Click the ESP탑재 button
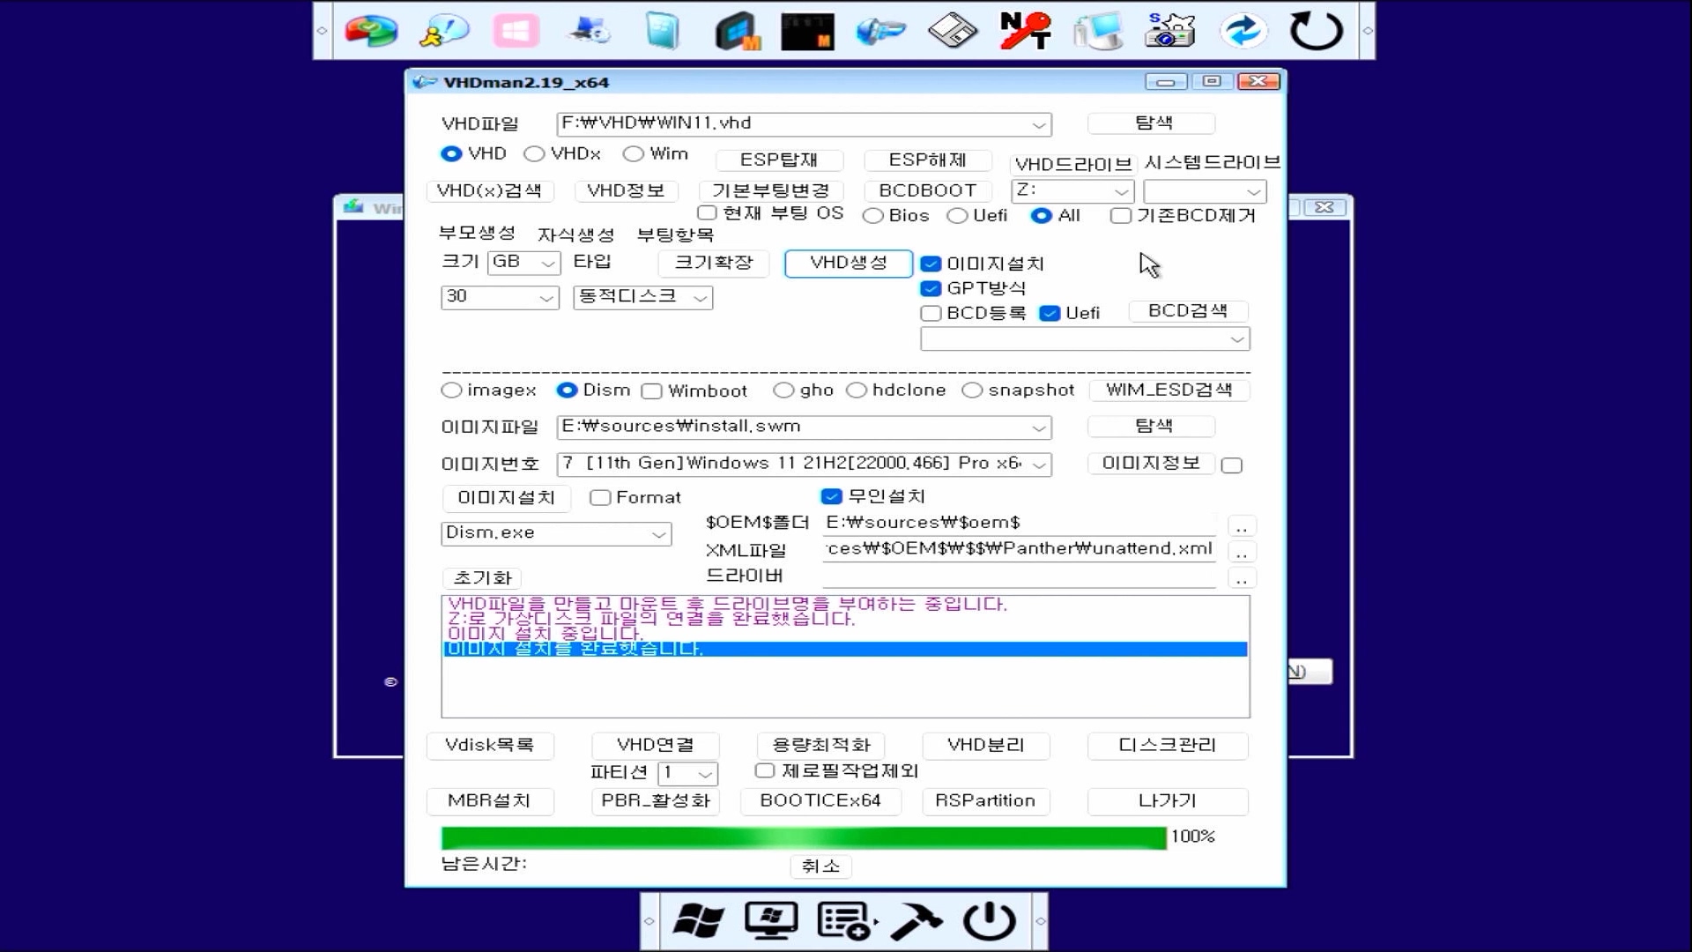This screenshot has height=952, width=1692. 779,160
